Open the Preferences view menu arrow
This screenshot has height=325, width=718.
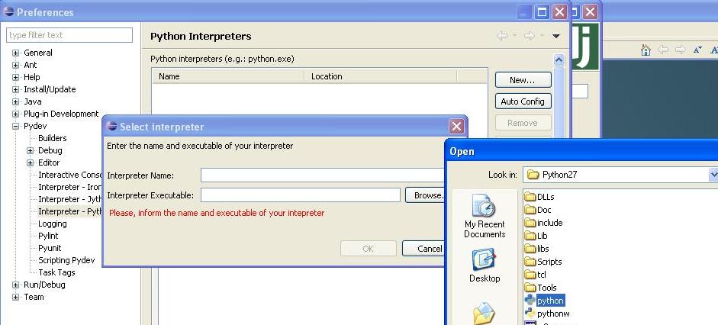coord(556,36)
